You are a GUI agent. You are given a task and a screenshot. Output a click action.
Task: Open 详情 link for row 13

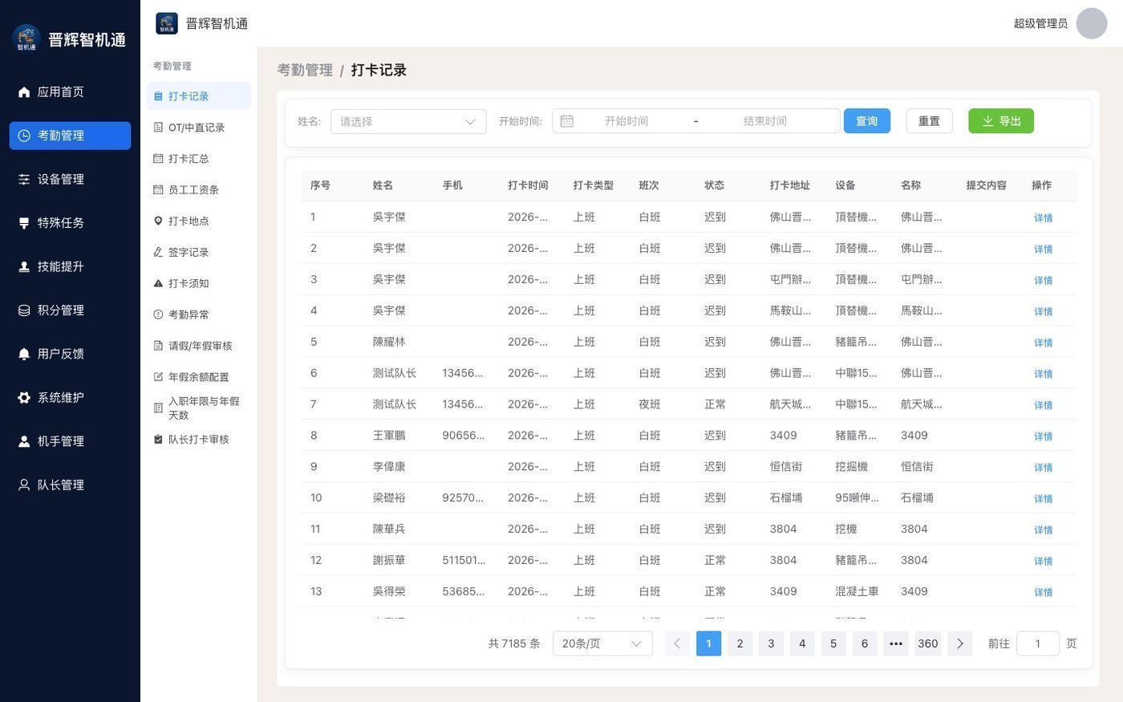tap(1043, 592)
